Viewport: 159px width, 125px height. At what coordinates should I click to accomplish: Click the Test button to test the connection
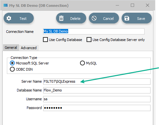tap(19, 18)
